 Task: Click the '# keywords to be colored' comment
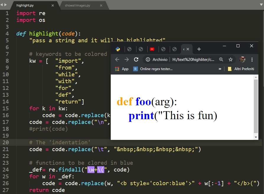click(x=68, y=54)
